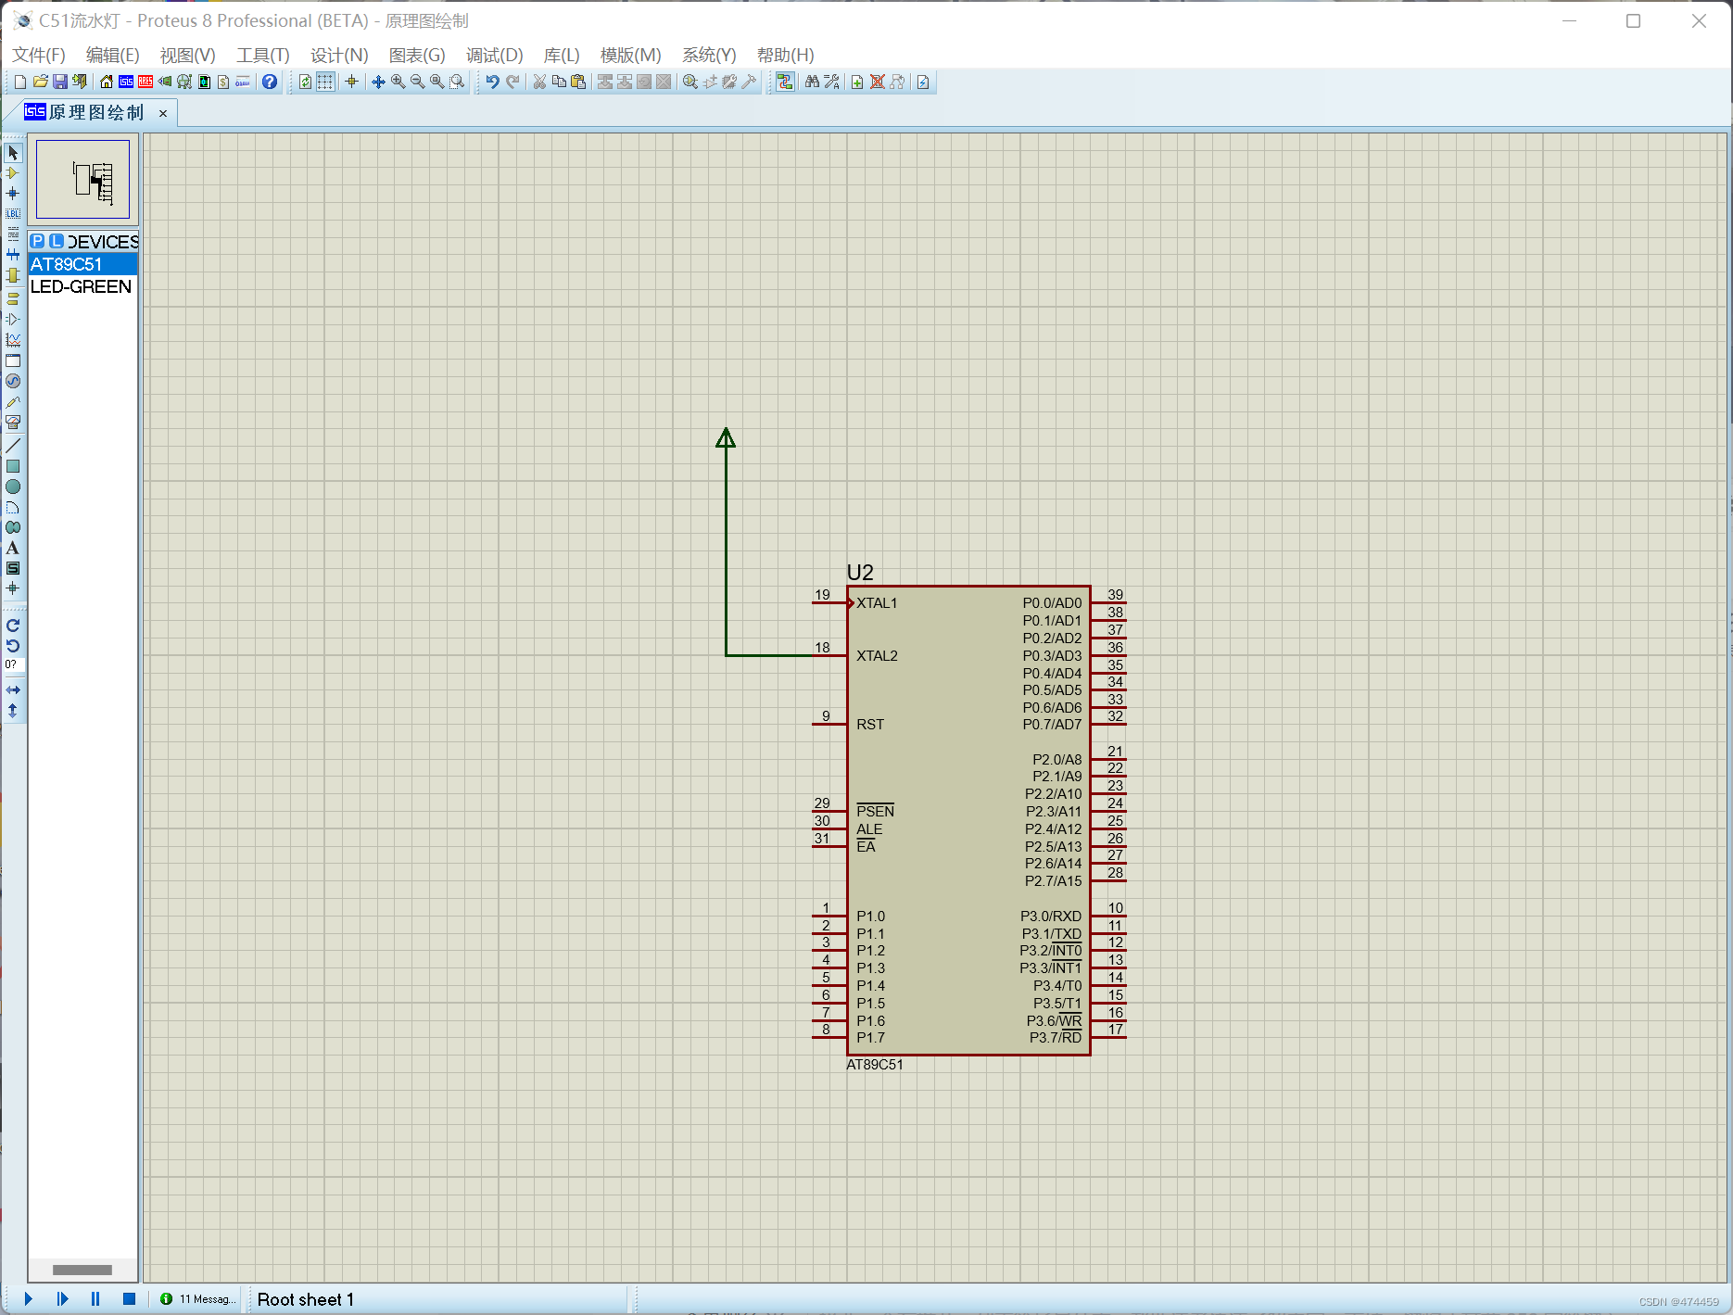Select the Wire Label (LBL) tool
1733x1315 pixels.
[x=13, y=214]
